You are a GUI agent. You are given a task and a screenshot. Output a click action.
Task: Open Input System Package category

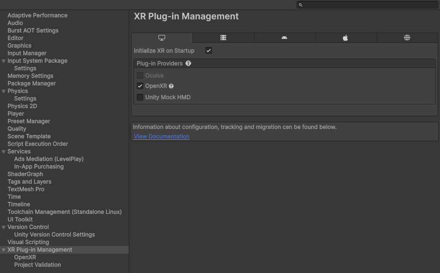37,61
